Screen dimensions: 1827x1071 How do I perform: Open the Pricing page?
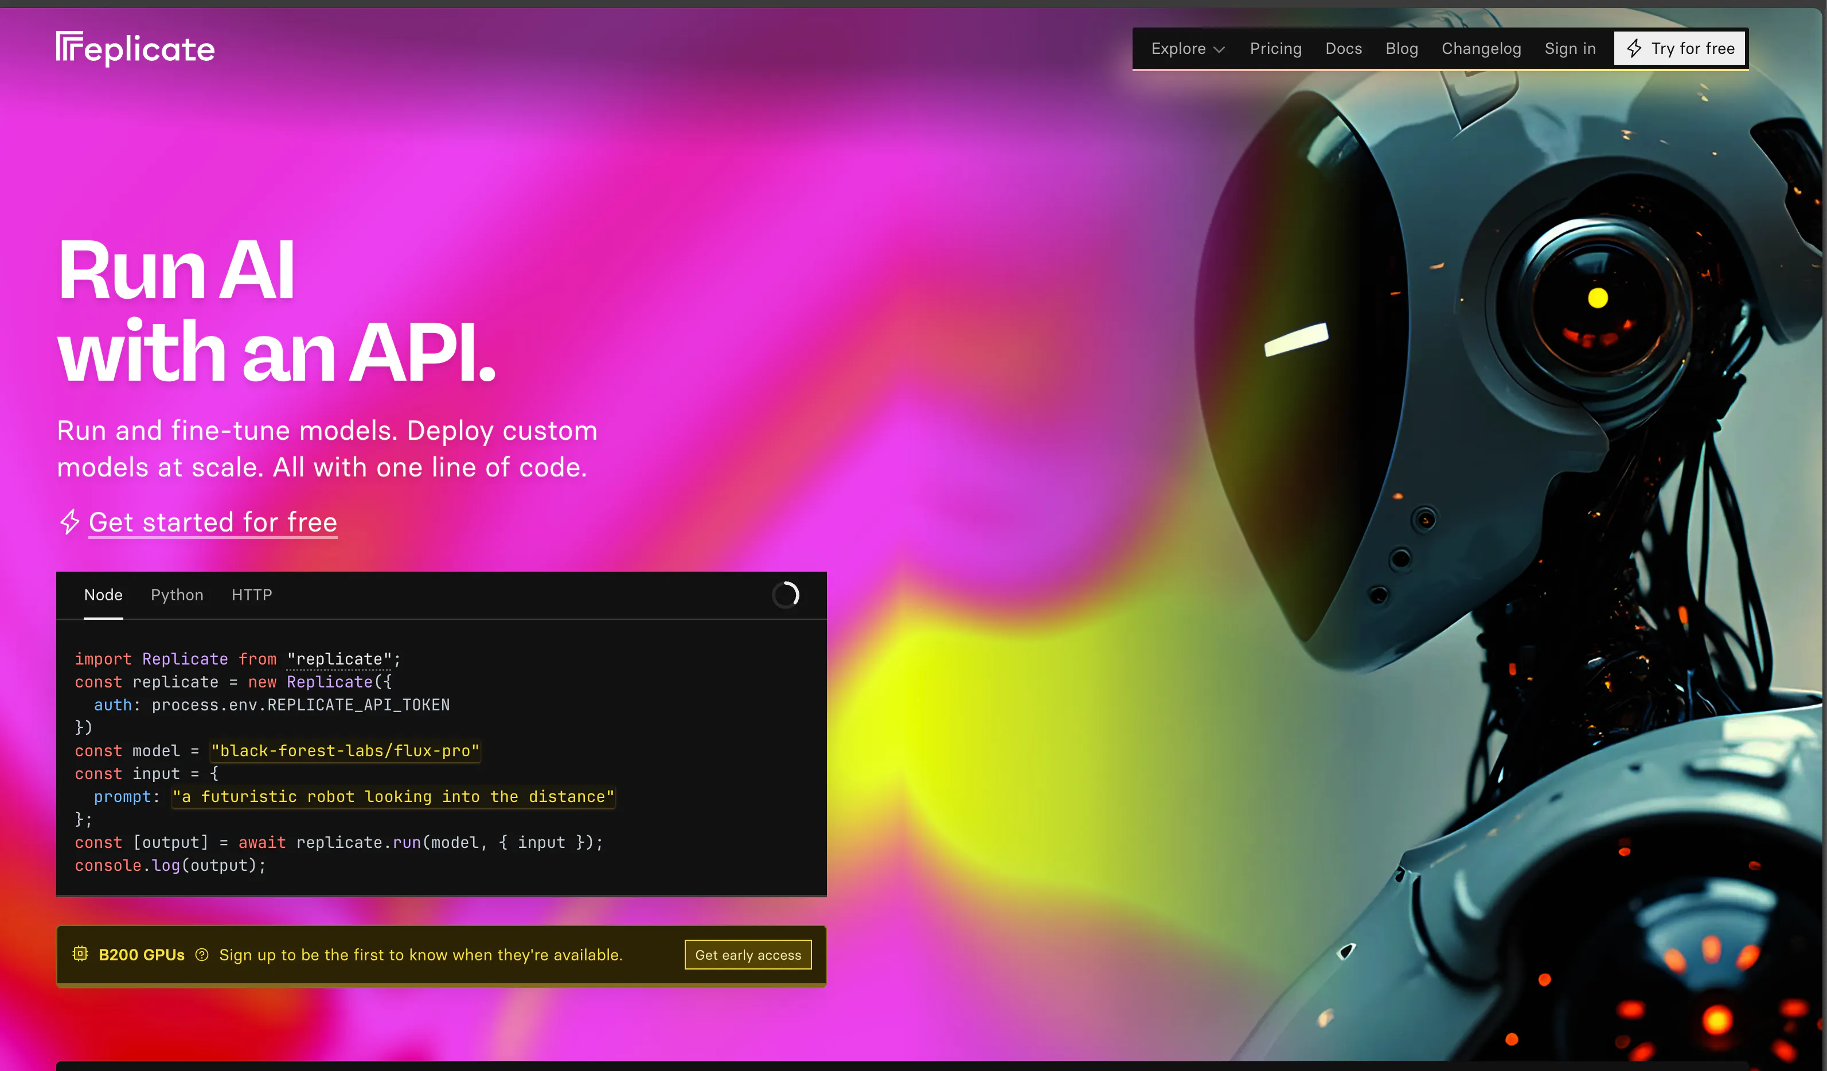point(1275,49)
